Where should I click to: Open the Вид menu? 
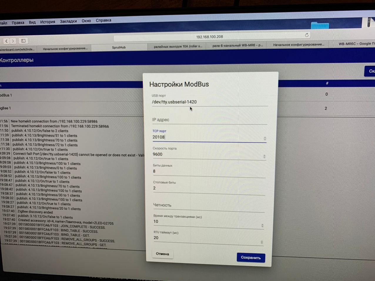pyautogui.click(x=32, y=22)
